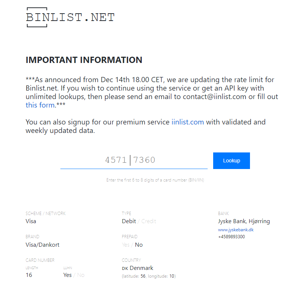This screenshot has height=285, width=296.
Task: Click the IMPORTANT INFORMATION heading
Action: point(84,60)
